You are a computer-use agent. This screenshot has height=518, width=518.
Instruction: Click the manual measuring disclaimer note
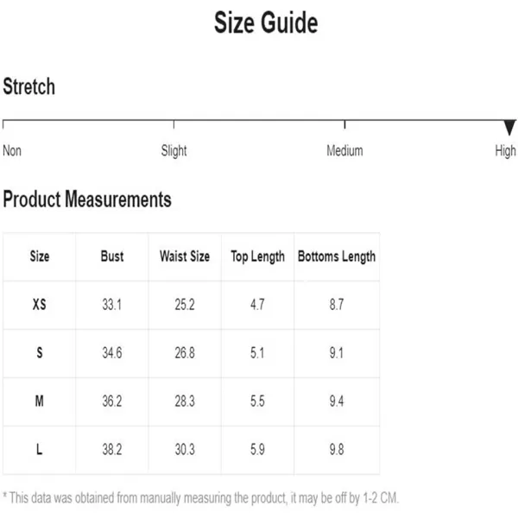click(201, 498)
